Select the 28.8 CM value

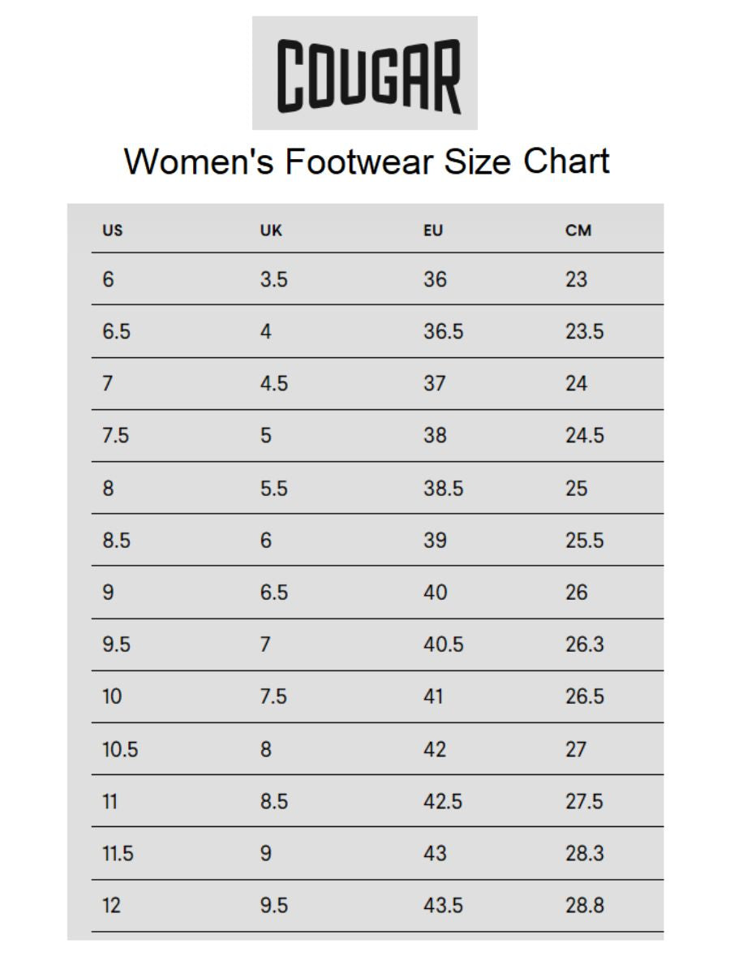pos(584,906)
